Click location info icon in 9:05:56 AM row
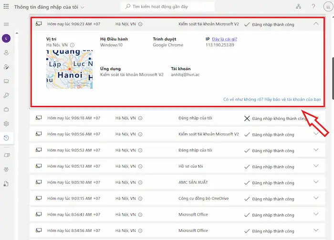This screenshot has width=334, height=240. coord(140,134)
